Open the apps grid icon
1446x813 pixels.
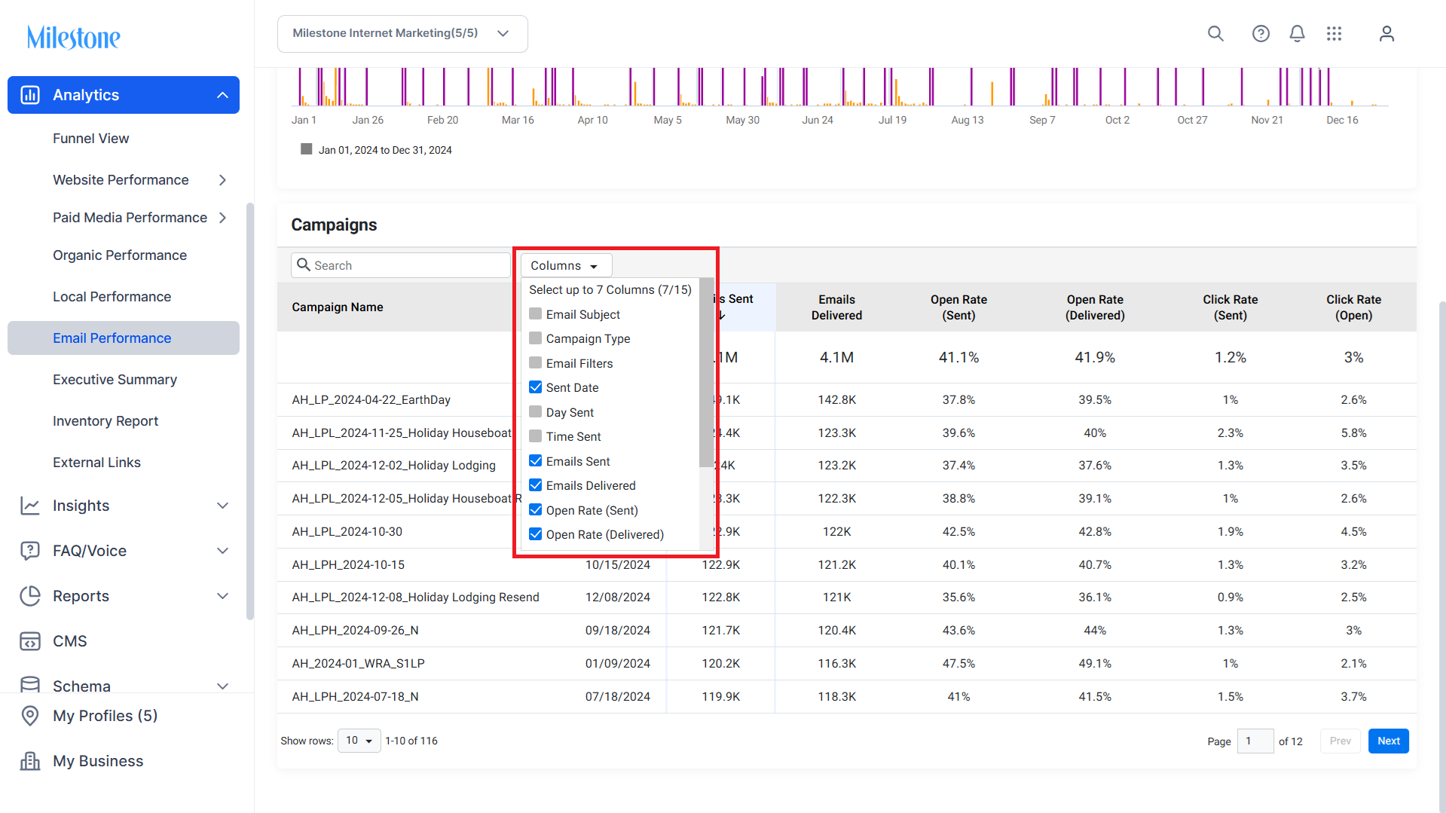coord(1334,33)
